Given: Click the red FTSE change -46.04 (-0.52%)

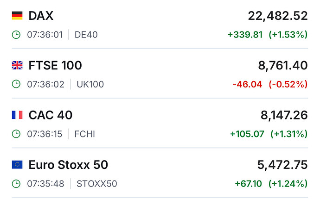Looking at the screenshot, I should [x=270, y=84].
